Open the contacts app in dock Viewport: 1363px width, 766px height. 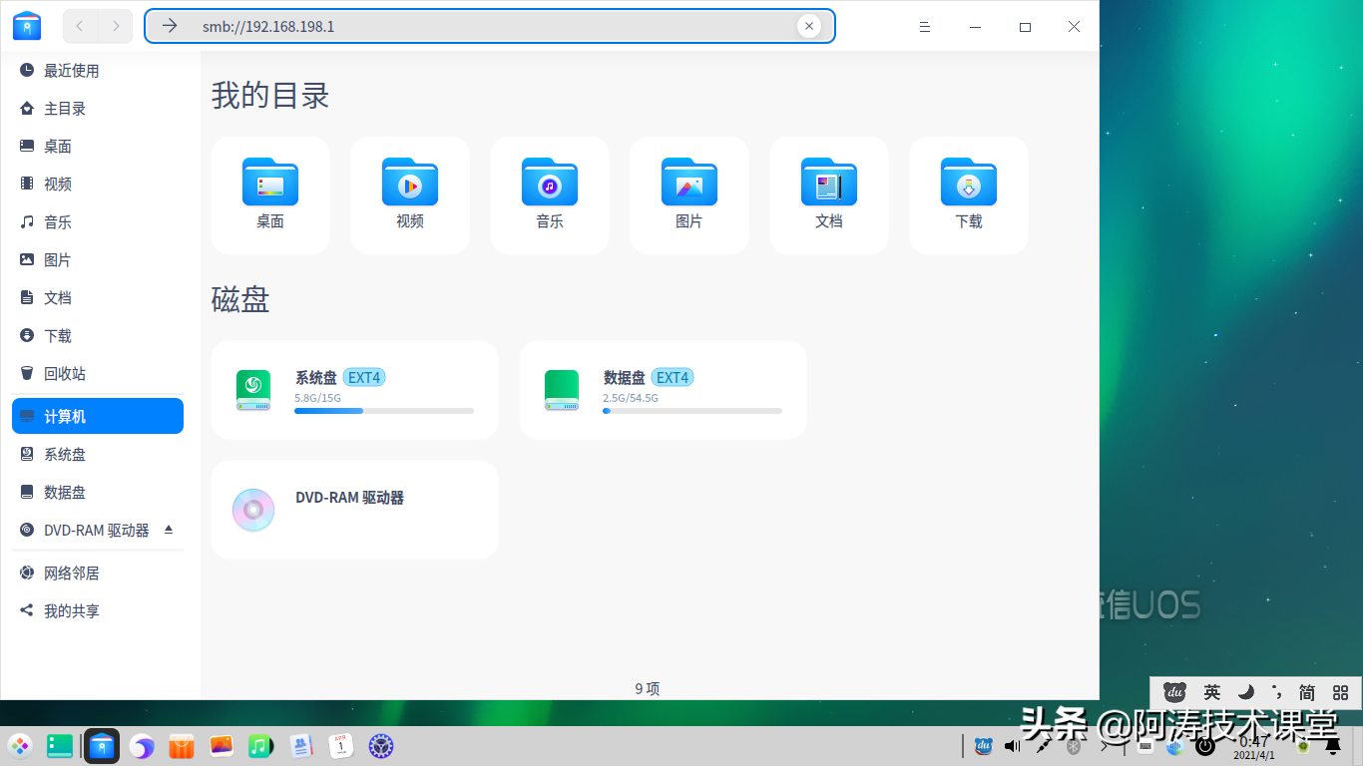pyautogui.click(x=301, y=745)
